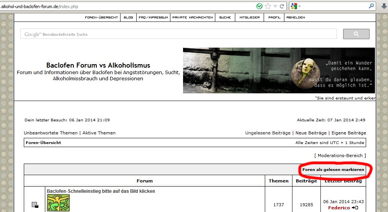Open the Ungelesene Beiträge link

[268, 133]
